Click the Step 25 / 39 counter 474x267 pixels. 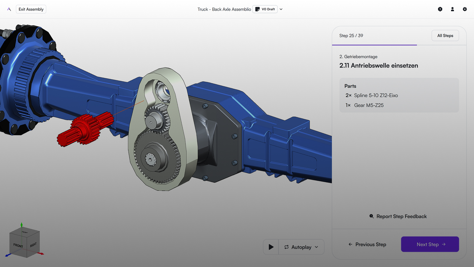tap(351, 36)
